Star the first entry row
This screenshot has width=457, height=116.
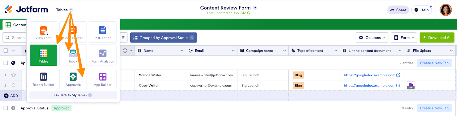coord(13,75)
